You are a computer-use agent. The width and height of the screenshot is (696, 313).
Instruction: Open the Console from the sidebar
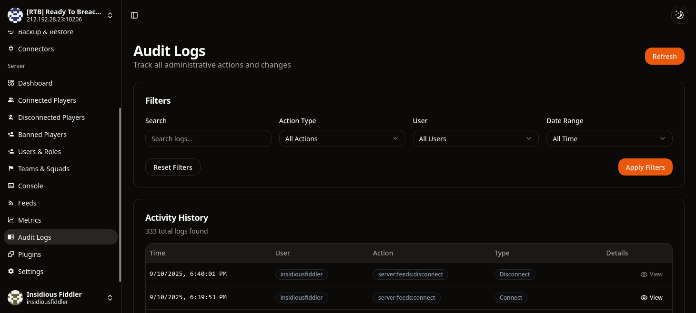pos(10,186)
